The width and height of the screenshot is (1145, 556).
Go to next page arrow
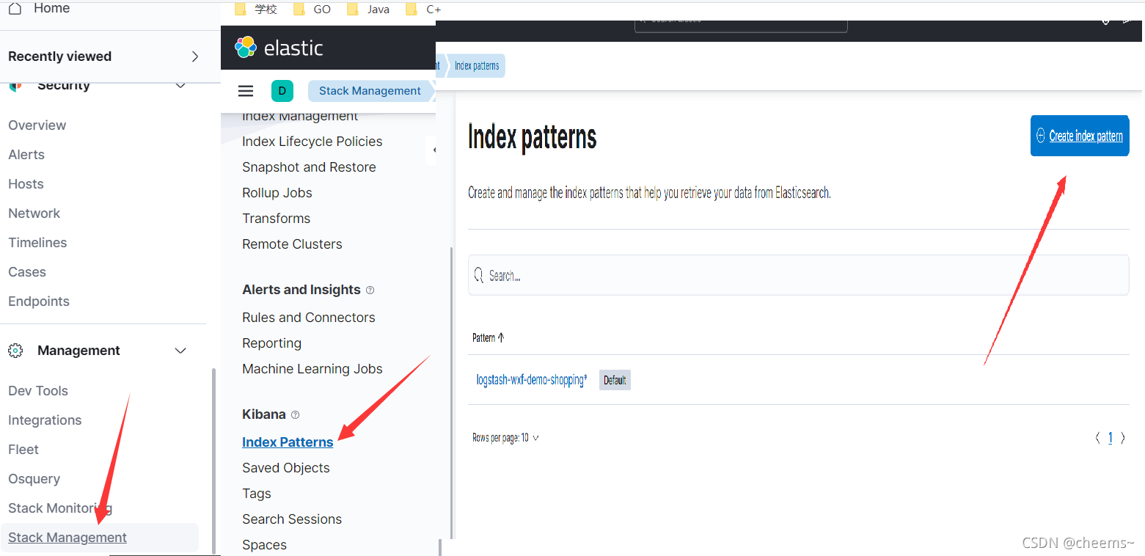(1123, 438)
